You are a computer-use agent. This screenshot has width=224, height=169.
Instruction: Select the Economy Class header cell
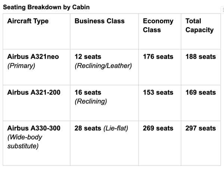pos(160,31)
